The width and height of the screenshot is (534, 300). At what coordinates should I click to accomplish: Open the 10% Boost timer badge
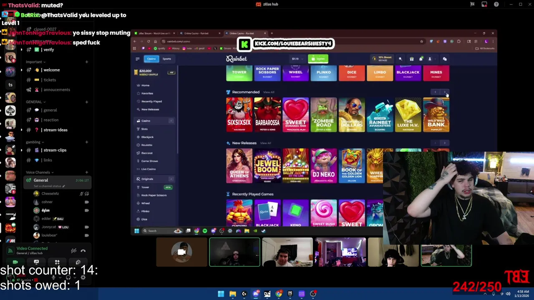coord(382,59)
